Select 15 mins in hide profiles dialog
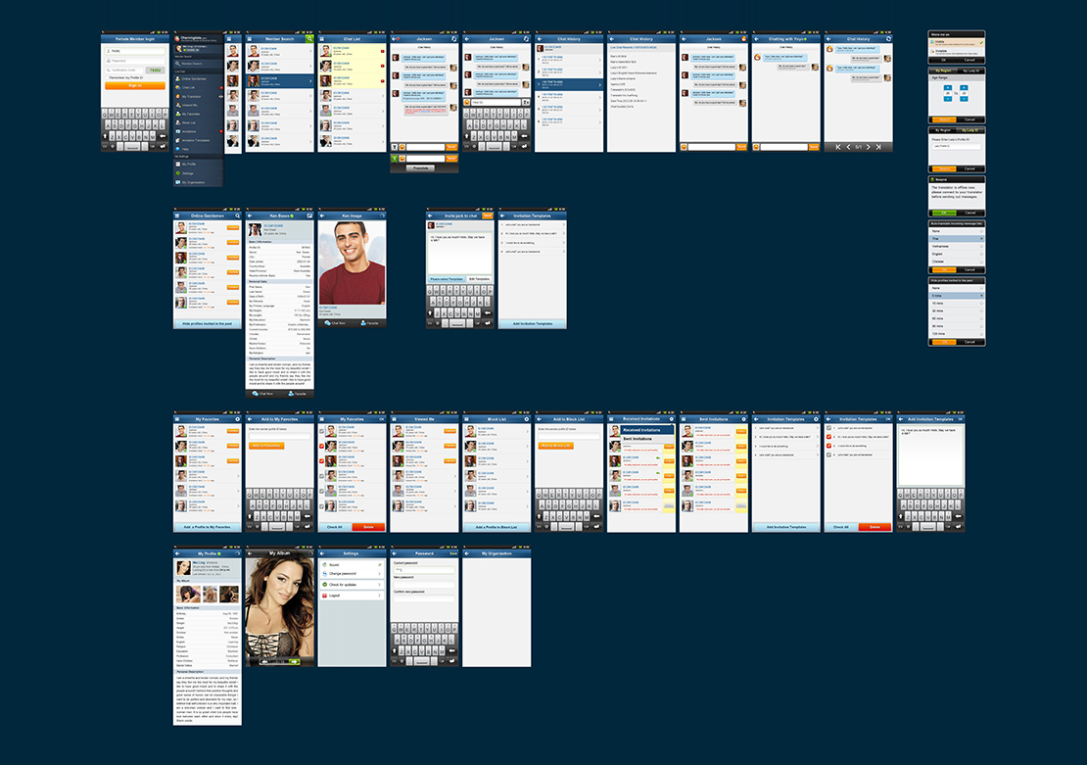 coord(957,303)
